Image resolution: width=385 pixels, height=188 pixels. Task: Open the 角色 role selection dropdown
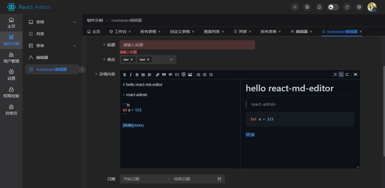click(x=171, y=59)
